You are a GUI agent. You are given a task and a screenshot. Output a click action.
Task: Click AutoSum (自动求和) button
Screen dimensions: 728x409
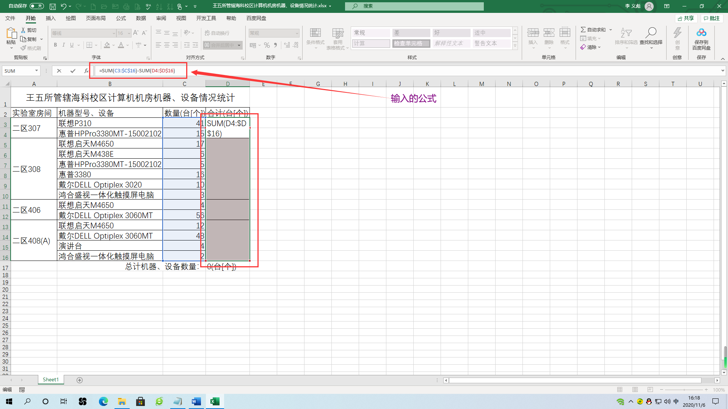[593, 30]
